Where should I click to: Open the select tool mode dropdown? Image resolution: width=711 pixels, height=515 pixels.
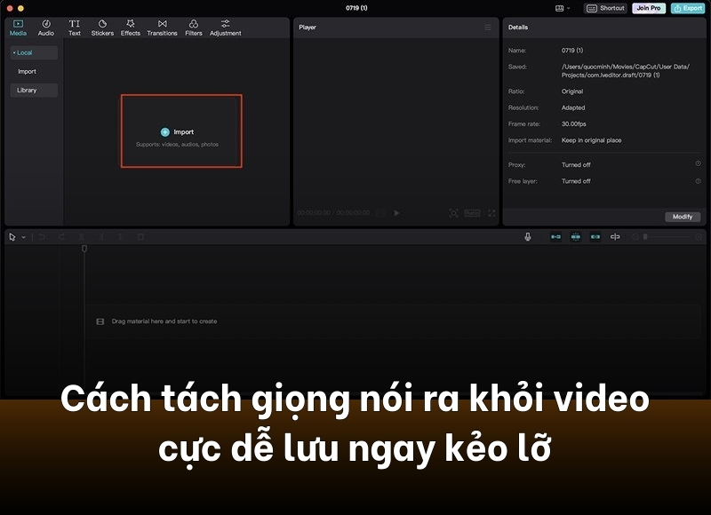coord(24,237)
